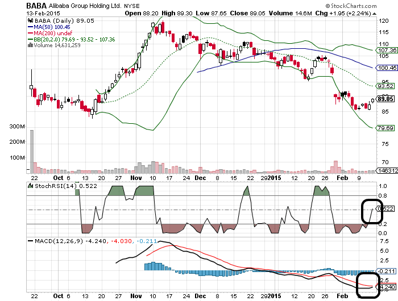Click the Low 87.65 value

click(x=211, y=13)
